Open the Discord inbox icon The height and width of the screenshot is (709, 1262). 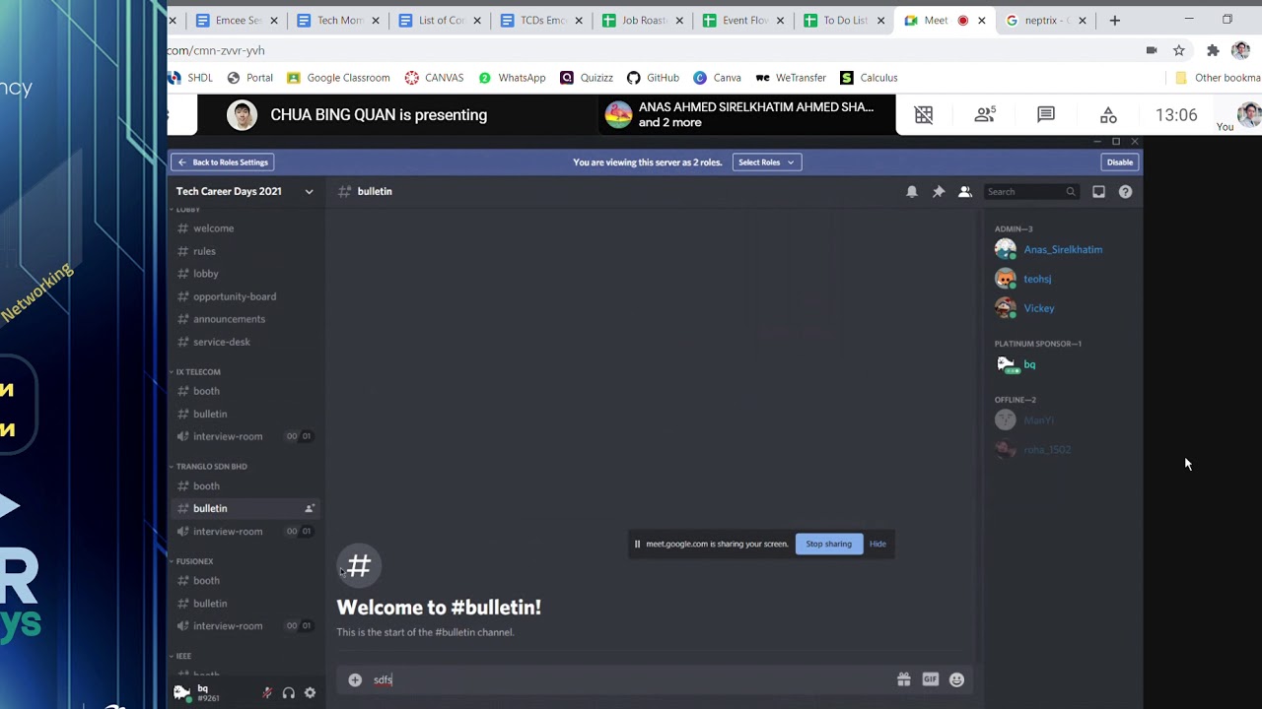1098,192
